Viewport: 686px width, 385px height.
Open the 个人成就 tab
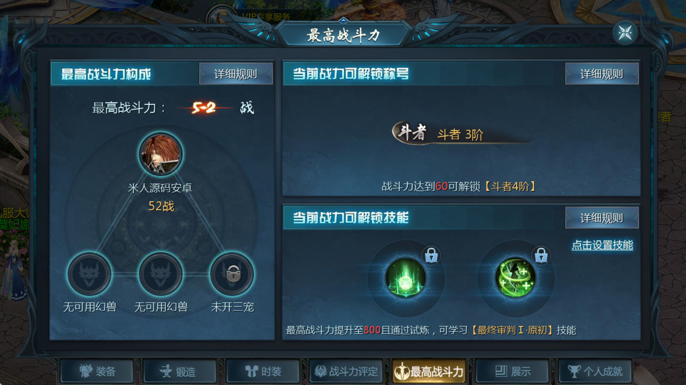click(596, 371)
